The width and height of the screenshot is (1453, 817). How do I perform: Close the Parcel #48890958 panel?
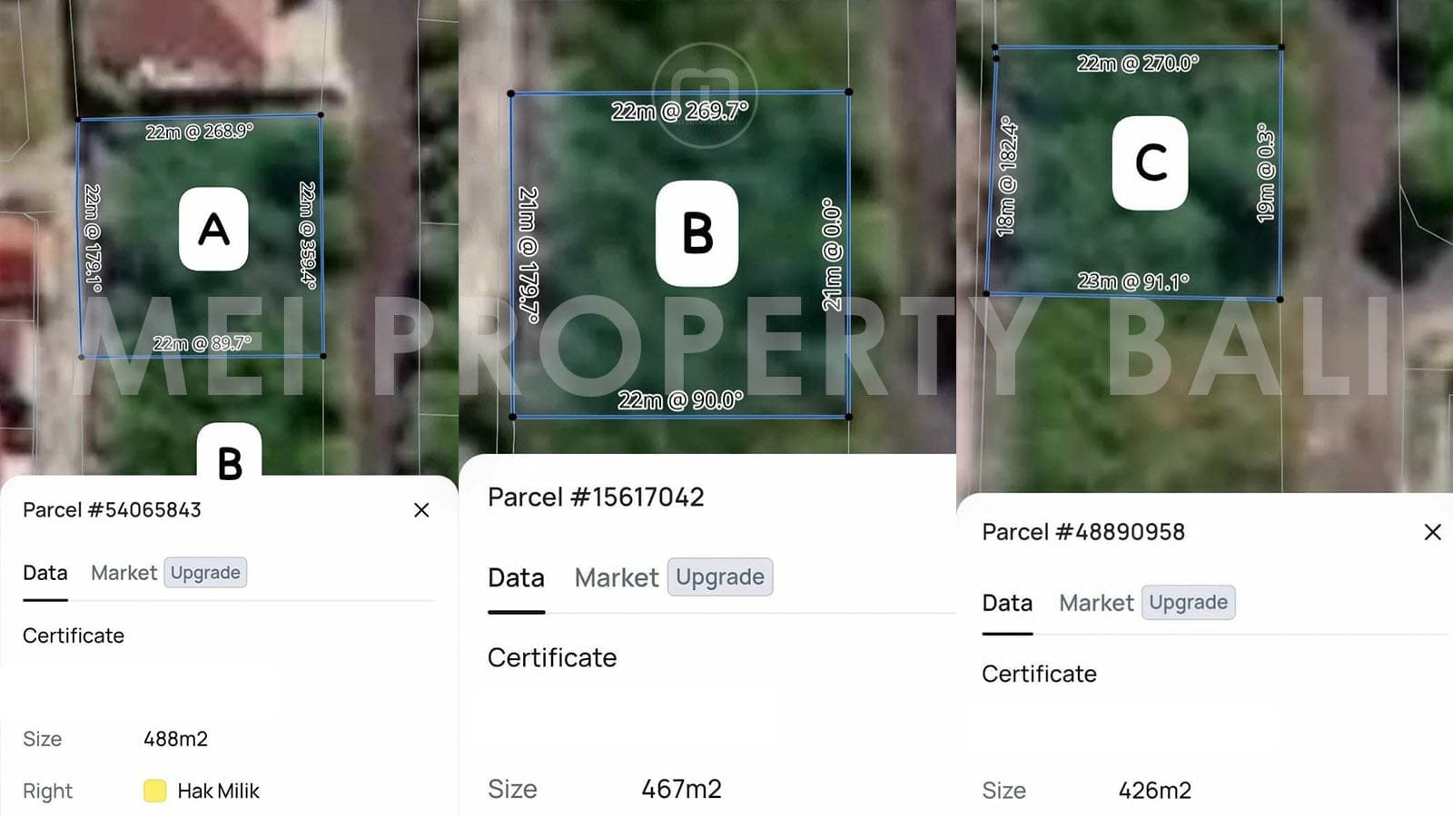(x=1432, y=532)
